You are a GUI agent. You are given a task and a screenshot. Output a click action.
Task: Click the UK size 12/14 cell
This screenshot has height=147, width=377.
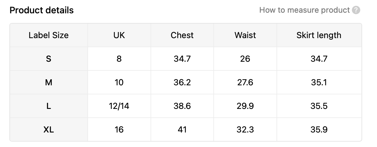[119, 106]
